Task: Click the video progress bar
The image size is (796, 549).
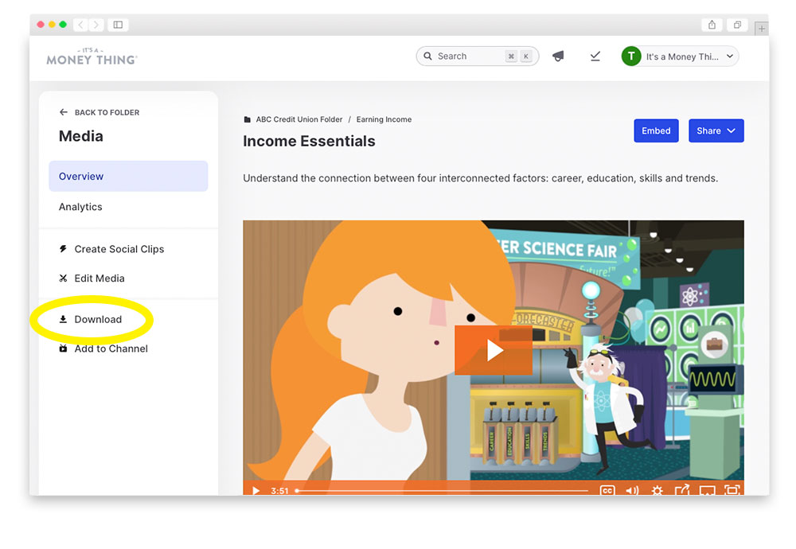Action: (442, 491)
